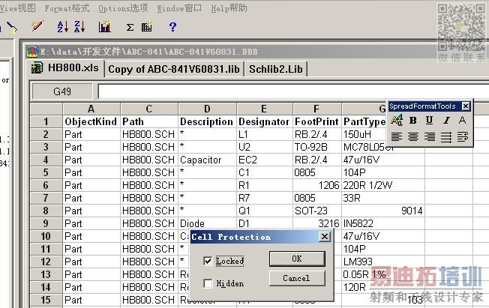The image size is (489, 308).
Task: Click cell containing IN5822
Action: [x=383, y=223]
